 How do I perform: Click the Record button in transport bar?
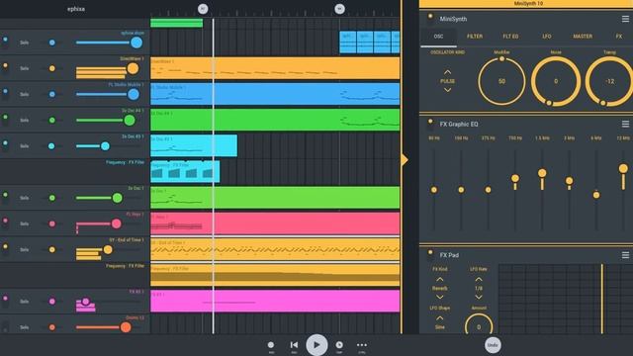click(x=271, y=345)
